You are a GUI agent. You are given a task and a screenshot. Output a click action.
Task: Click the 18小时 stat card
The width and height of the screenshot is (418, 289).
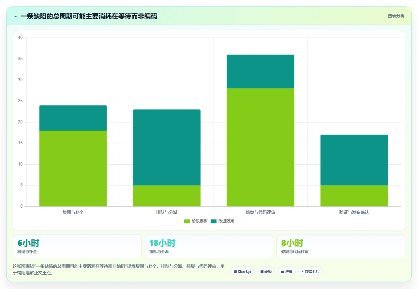209,246
